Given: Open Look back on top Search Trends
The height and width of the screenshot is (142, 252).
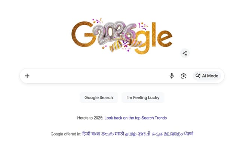Looking at the screenshot, I should (x=135, y=118).
